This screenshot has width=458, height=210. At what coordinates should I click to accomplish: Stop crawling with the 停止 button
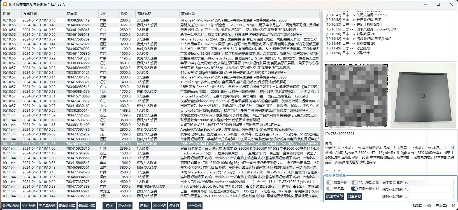pos(174,206)
